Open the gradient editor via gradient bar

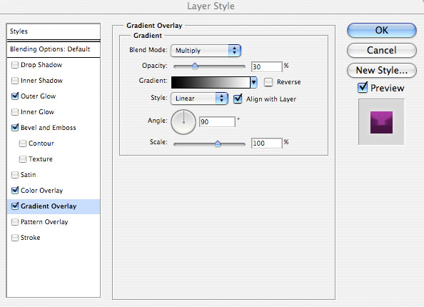tap(211, 82)
